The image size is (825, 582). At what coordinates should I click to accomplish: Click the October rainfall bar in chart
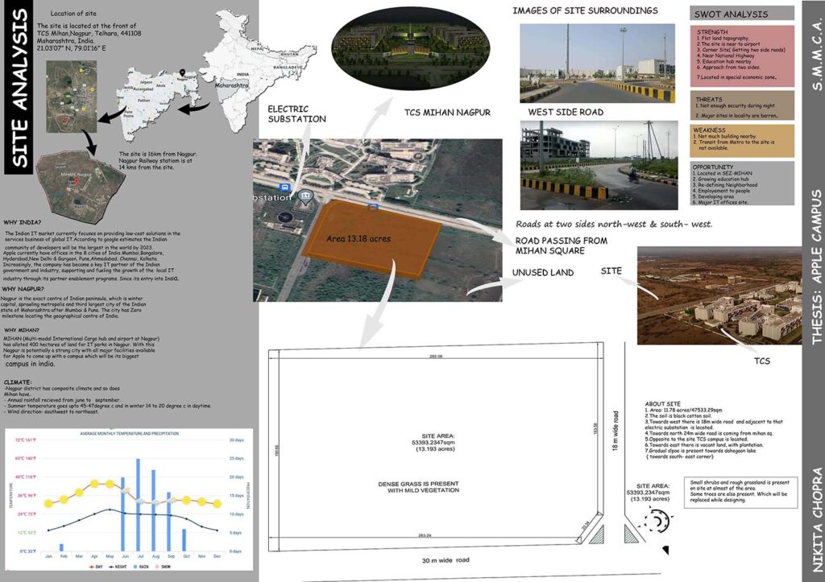184,540
